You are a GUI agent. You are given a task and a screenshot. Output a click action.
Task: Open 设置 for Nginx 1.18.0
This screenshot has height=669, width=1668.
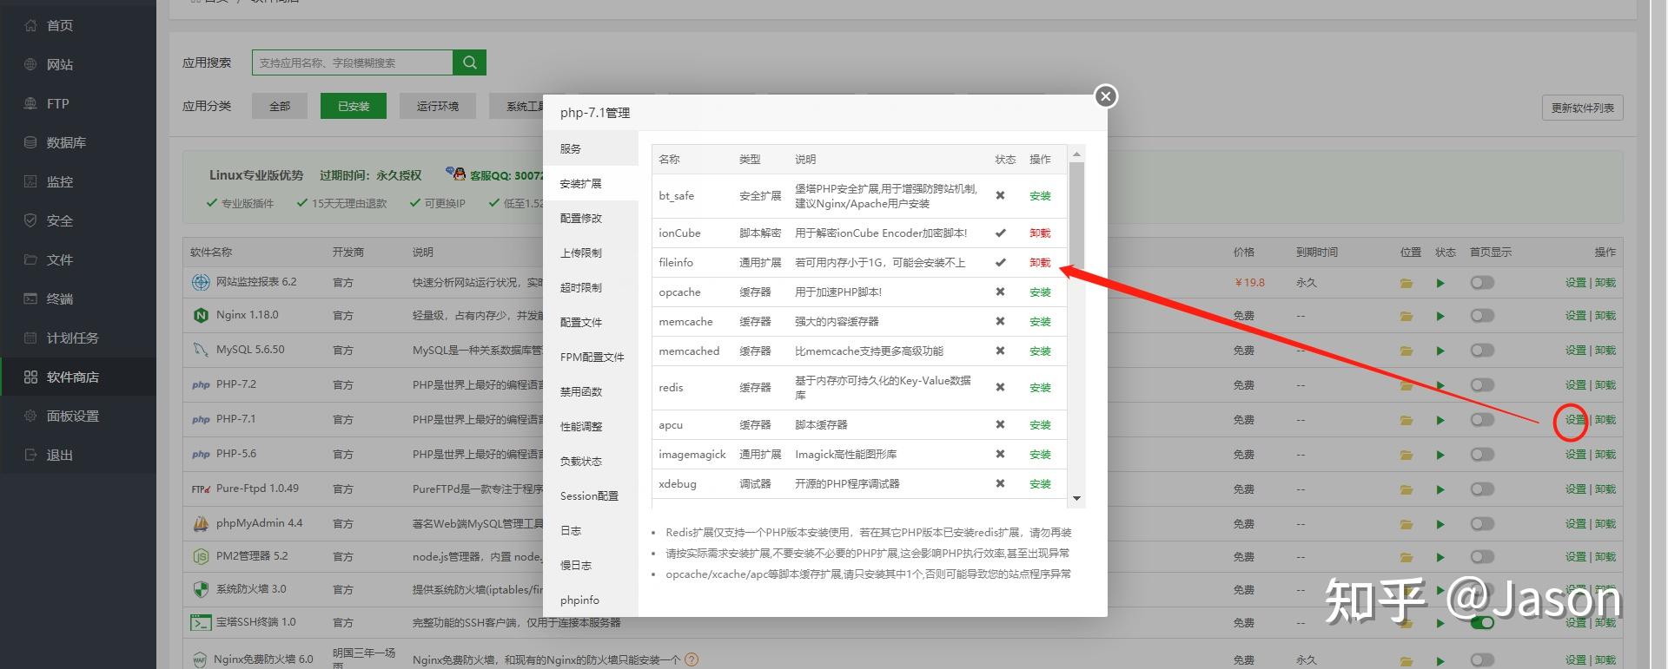pos(1575,316)
